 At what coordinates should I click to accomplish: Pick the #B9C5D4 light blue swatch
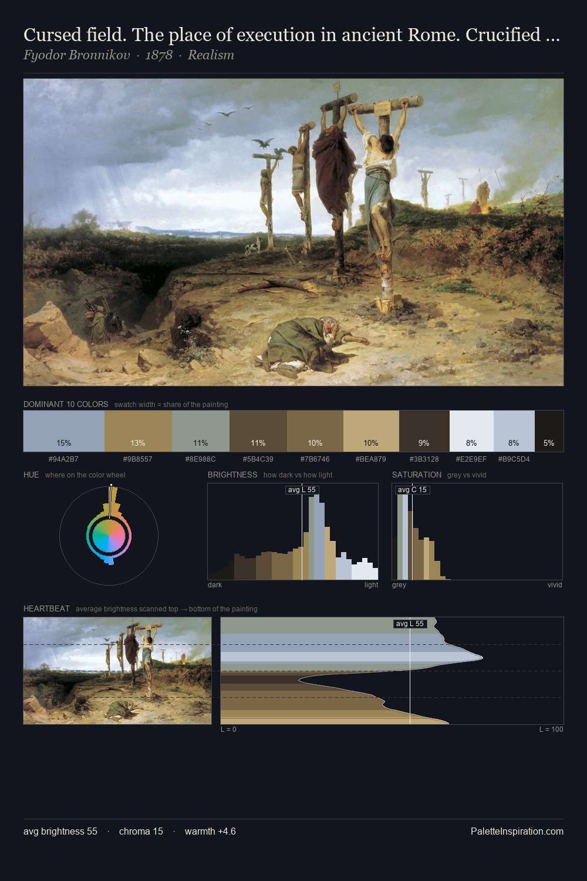pyautogui.click(x=514, y=431)
